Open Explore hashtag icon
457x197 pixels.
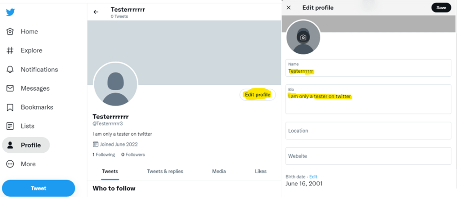pos(10,50)
